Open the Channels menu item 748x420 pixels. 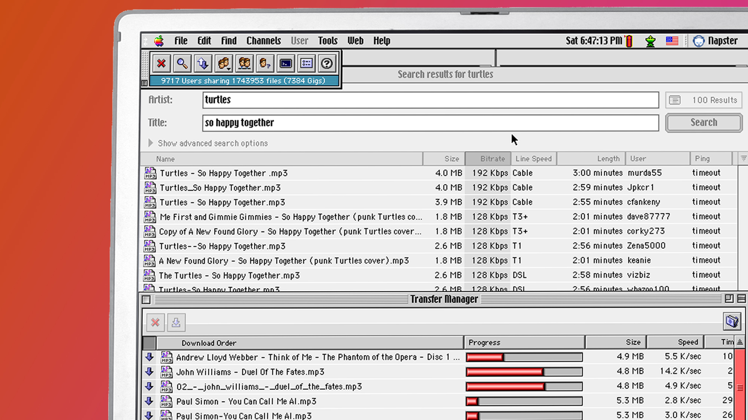(263, 41)
